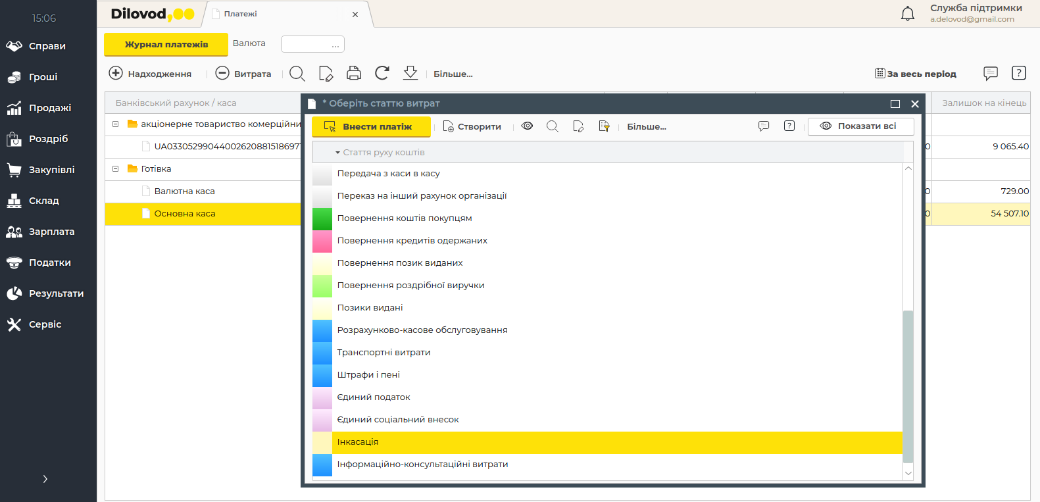Screen dimensions: 1040x502
Task: Click the notification bell icon
Action: point(907,14)
